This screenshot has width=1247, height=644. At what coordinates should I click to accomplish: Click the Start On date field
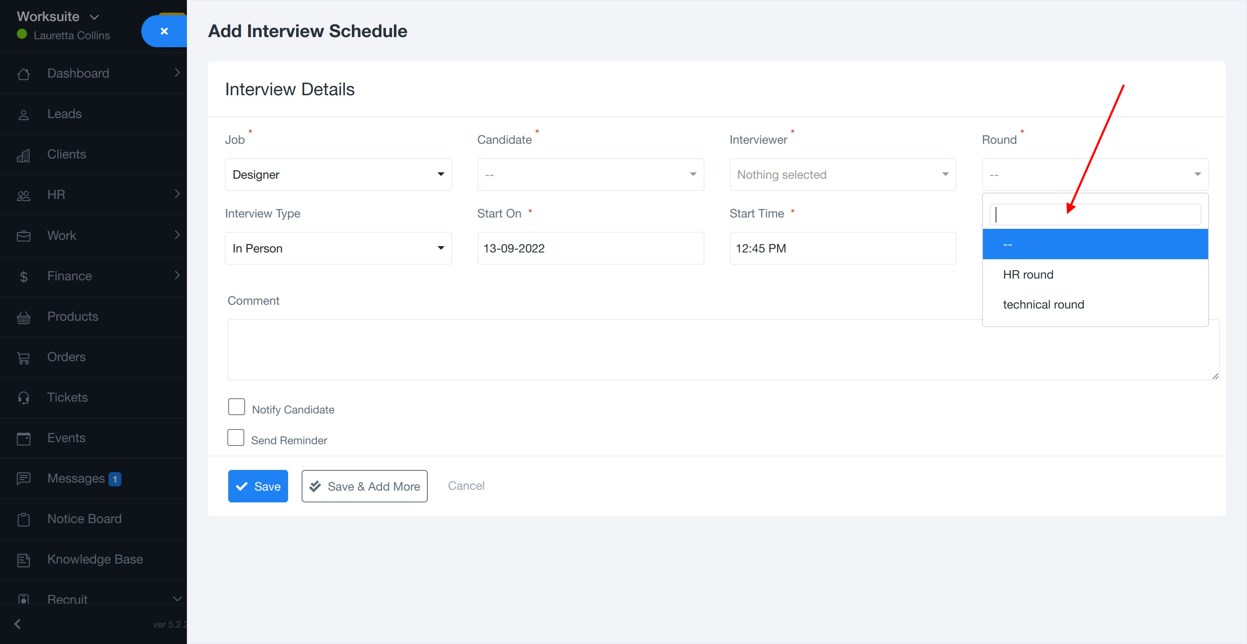pos(590,249)
